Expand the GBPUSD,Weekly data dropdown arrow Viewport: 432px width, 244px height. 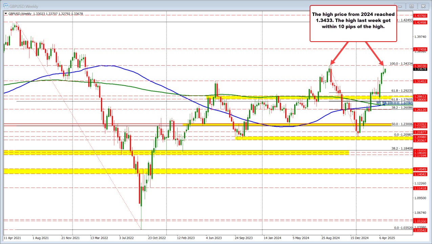tap(6, 14)
